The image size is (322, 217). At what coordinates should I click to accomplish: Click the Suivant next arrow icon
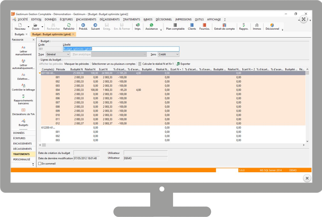95,25
